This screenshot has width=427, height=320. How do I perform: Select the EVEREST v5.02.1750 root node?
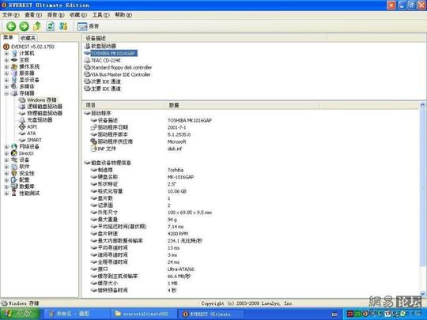pyautogui.click(x=32, y=47)
